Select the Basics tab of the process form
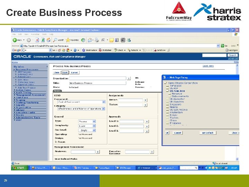 57,91
